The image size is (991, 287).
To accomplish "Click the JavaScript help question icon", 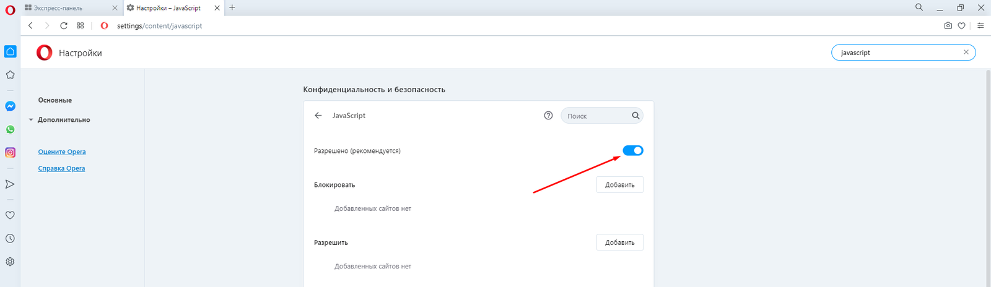I will click(x=548, y=116).
